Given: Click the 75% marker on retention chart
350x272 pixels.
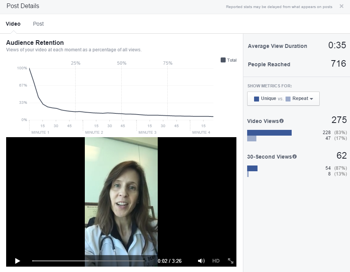Looking at the screenshot, I should 168,63.
